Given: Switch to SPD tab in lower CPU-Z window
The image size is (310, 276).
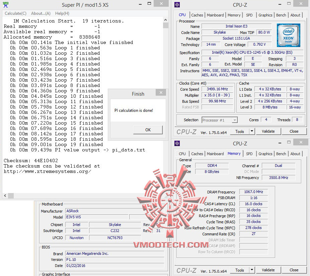Looking at the screenshot, I should (249, 154).
